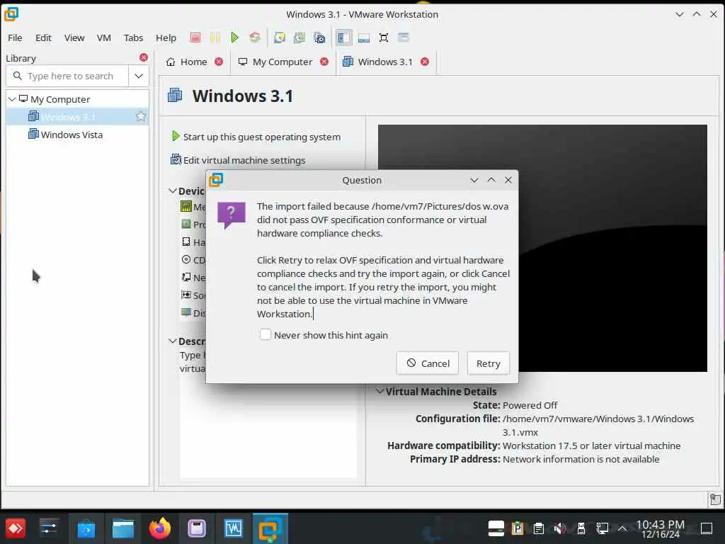Click the Hard Disk device icon
The width and height of the screenshot is (725, 544).
(x=186, y=242)
